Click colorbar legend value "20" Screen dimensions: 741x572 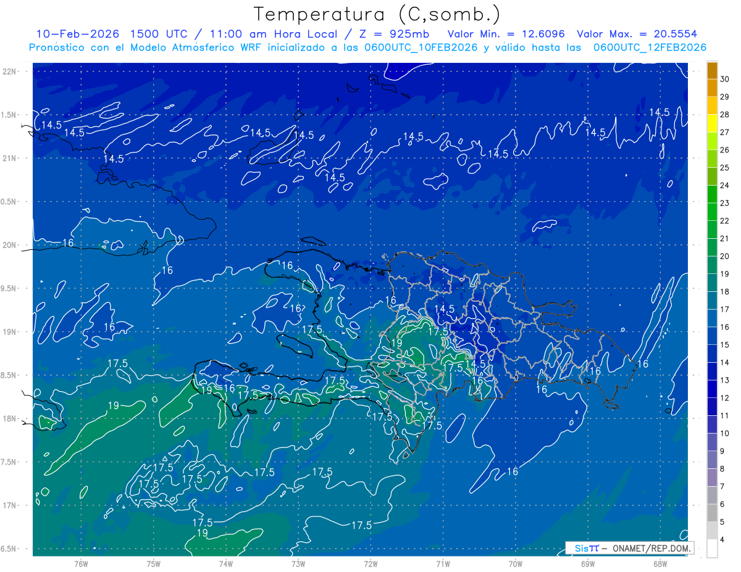click(724, 256)
